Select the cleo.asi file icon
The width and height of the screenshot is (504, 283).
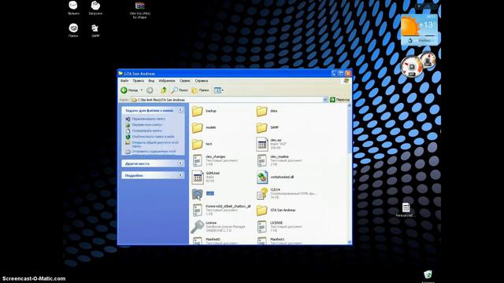point(261,145)
